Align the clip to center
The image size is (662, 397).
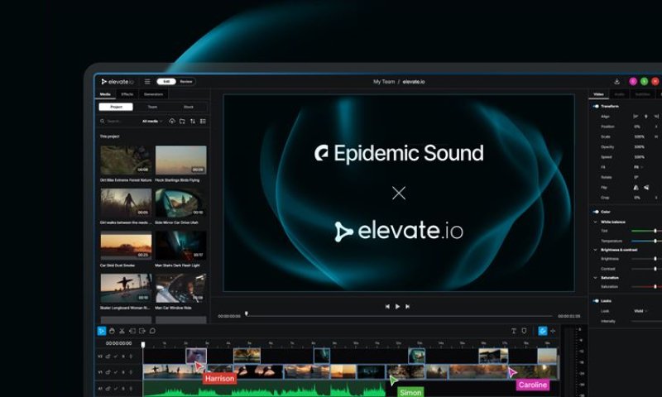coord(646,117)
